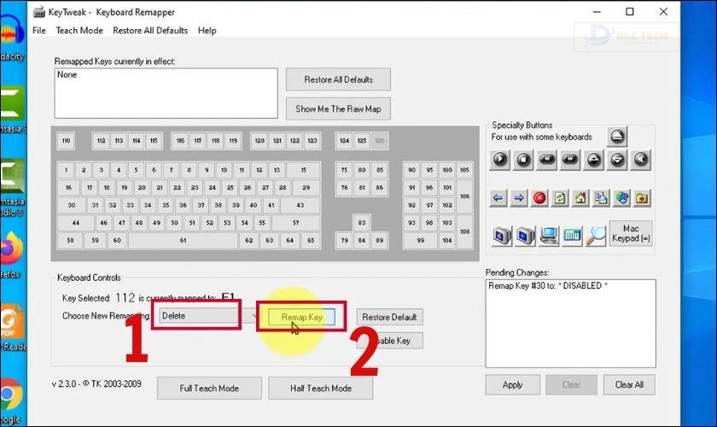Select the Previous Track specialty button
Screen dimensions: 717x427
point(546,160)
